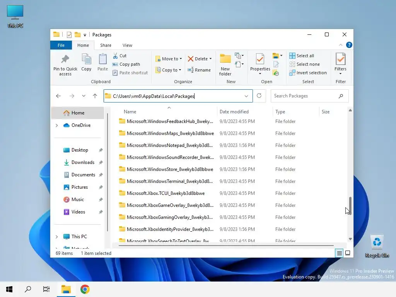Launch Google Chrome from the taskbar
The image size is (396, 297).
[85, 289]
